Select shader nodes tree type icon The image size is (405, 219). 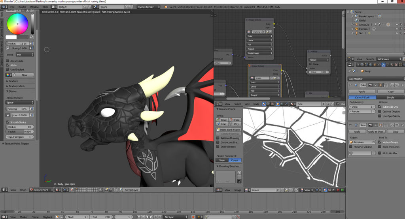[264, 104]
